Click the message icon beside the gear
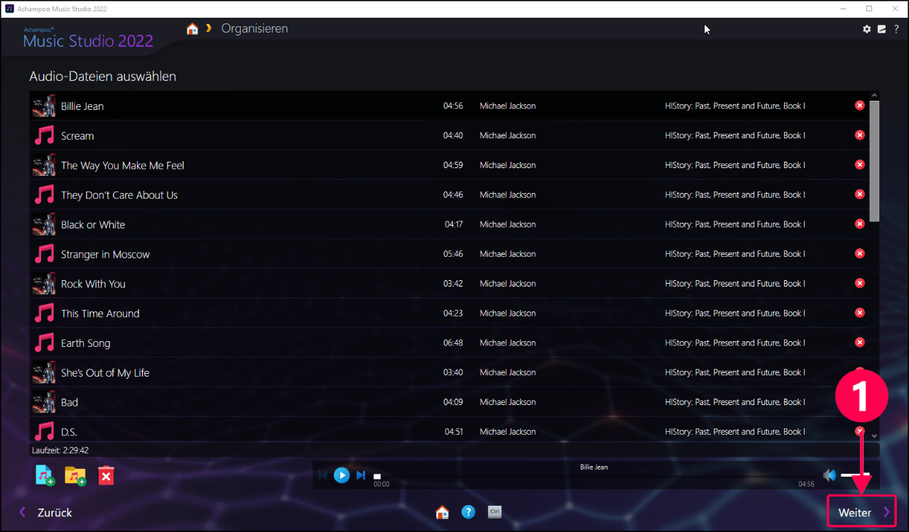The image size is (909, 532). [881, 29]
